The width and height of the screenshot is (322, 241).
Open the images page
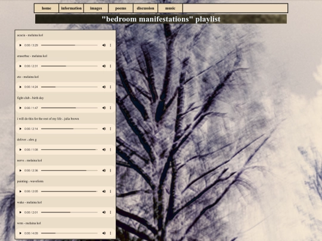(96, 8)
